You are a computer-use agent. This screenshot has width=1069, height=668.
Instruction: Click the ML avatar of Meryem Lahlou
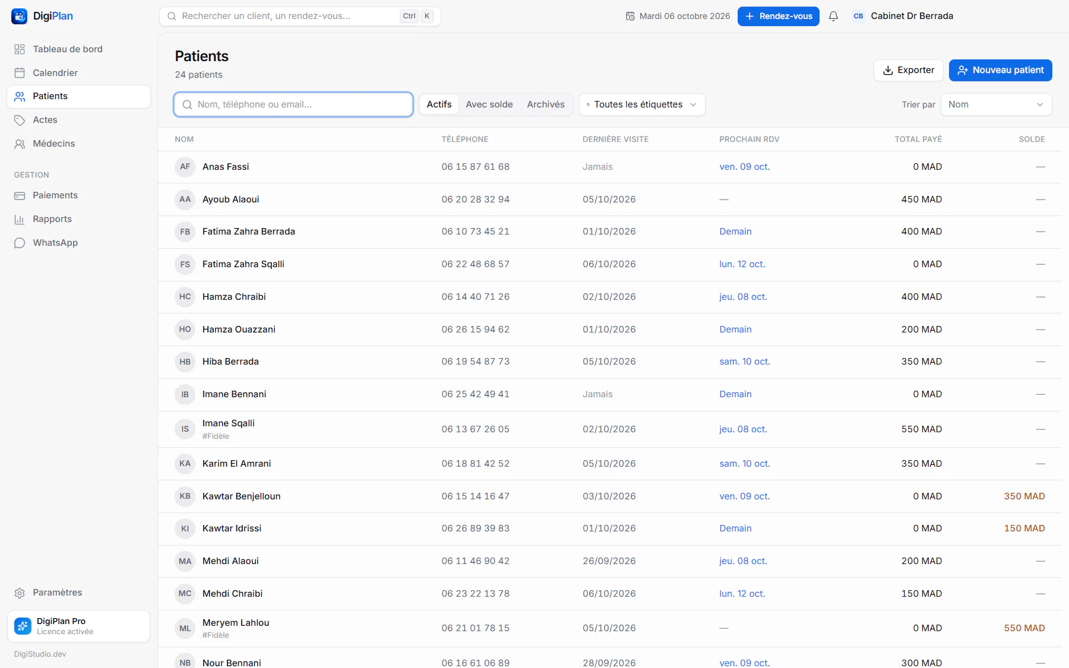185,628
